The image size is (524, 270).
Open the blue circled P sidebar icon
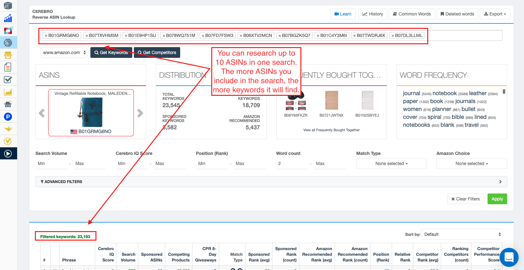(8, 117)
